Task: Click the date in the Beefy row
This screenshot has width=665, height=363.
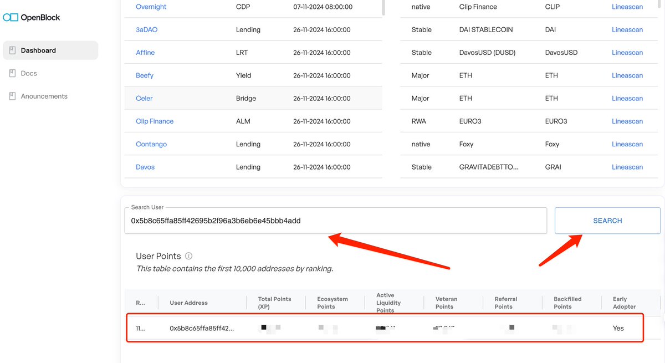Action: [x=322, y=75]
